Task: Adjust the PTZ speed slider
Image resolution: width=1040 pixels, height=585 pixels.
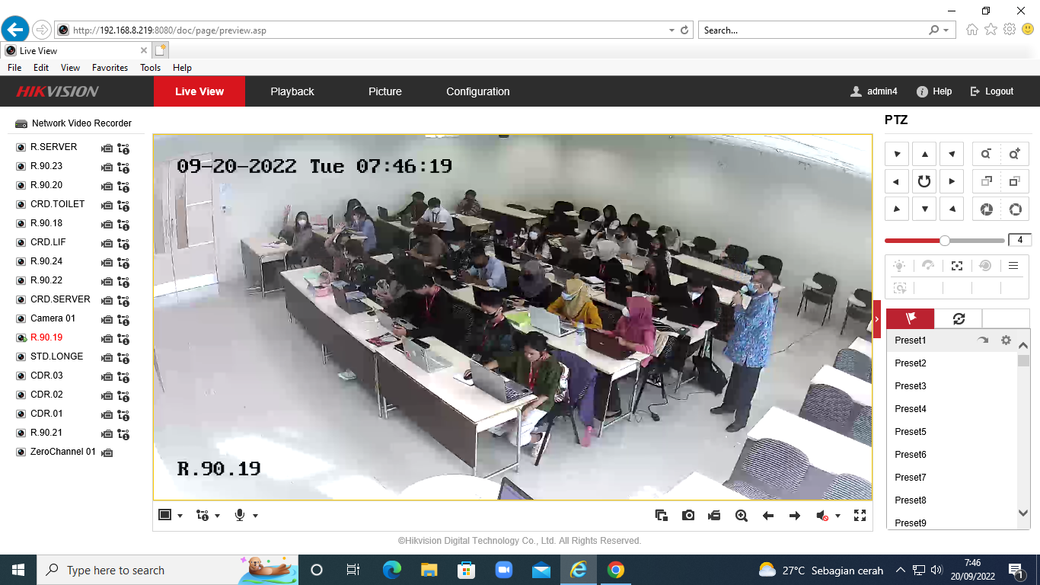Action: 945,240
